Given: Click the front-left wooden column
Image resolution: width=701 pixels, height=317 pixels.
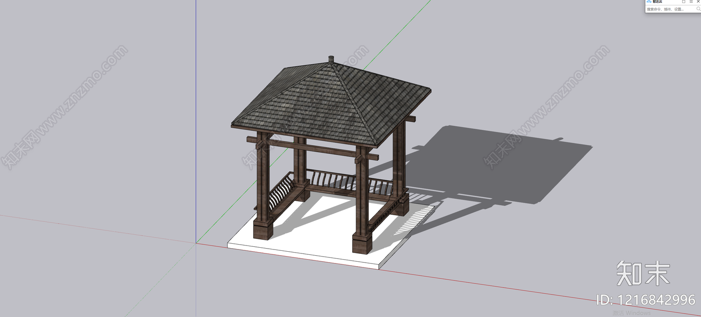Looking at the screenshot, I should point(263,184).
